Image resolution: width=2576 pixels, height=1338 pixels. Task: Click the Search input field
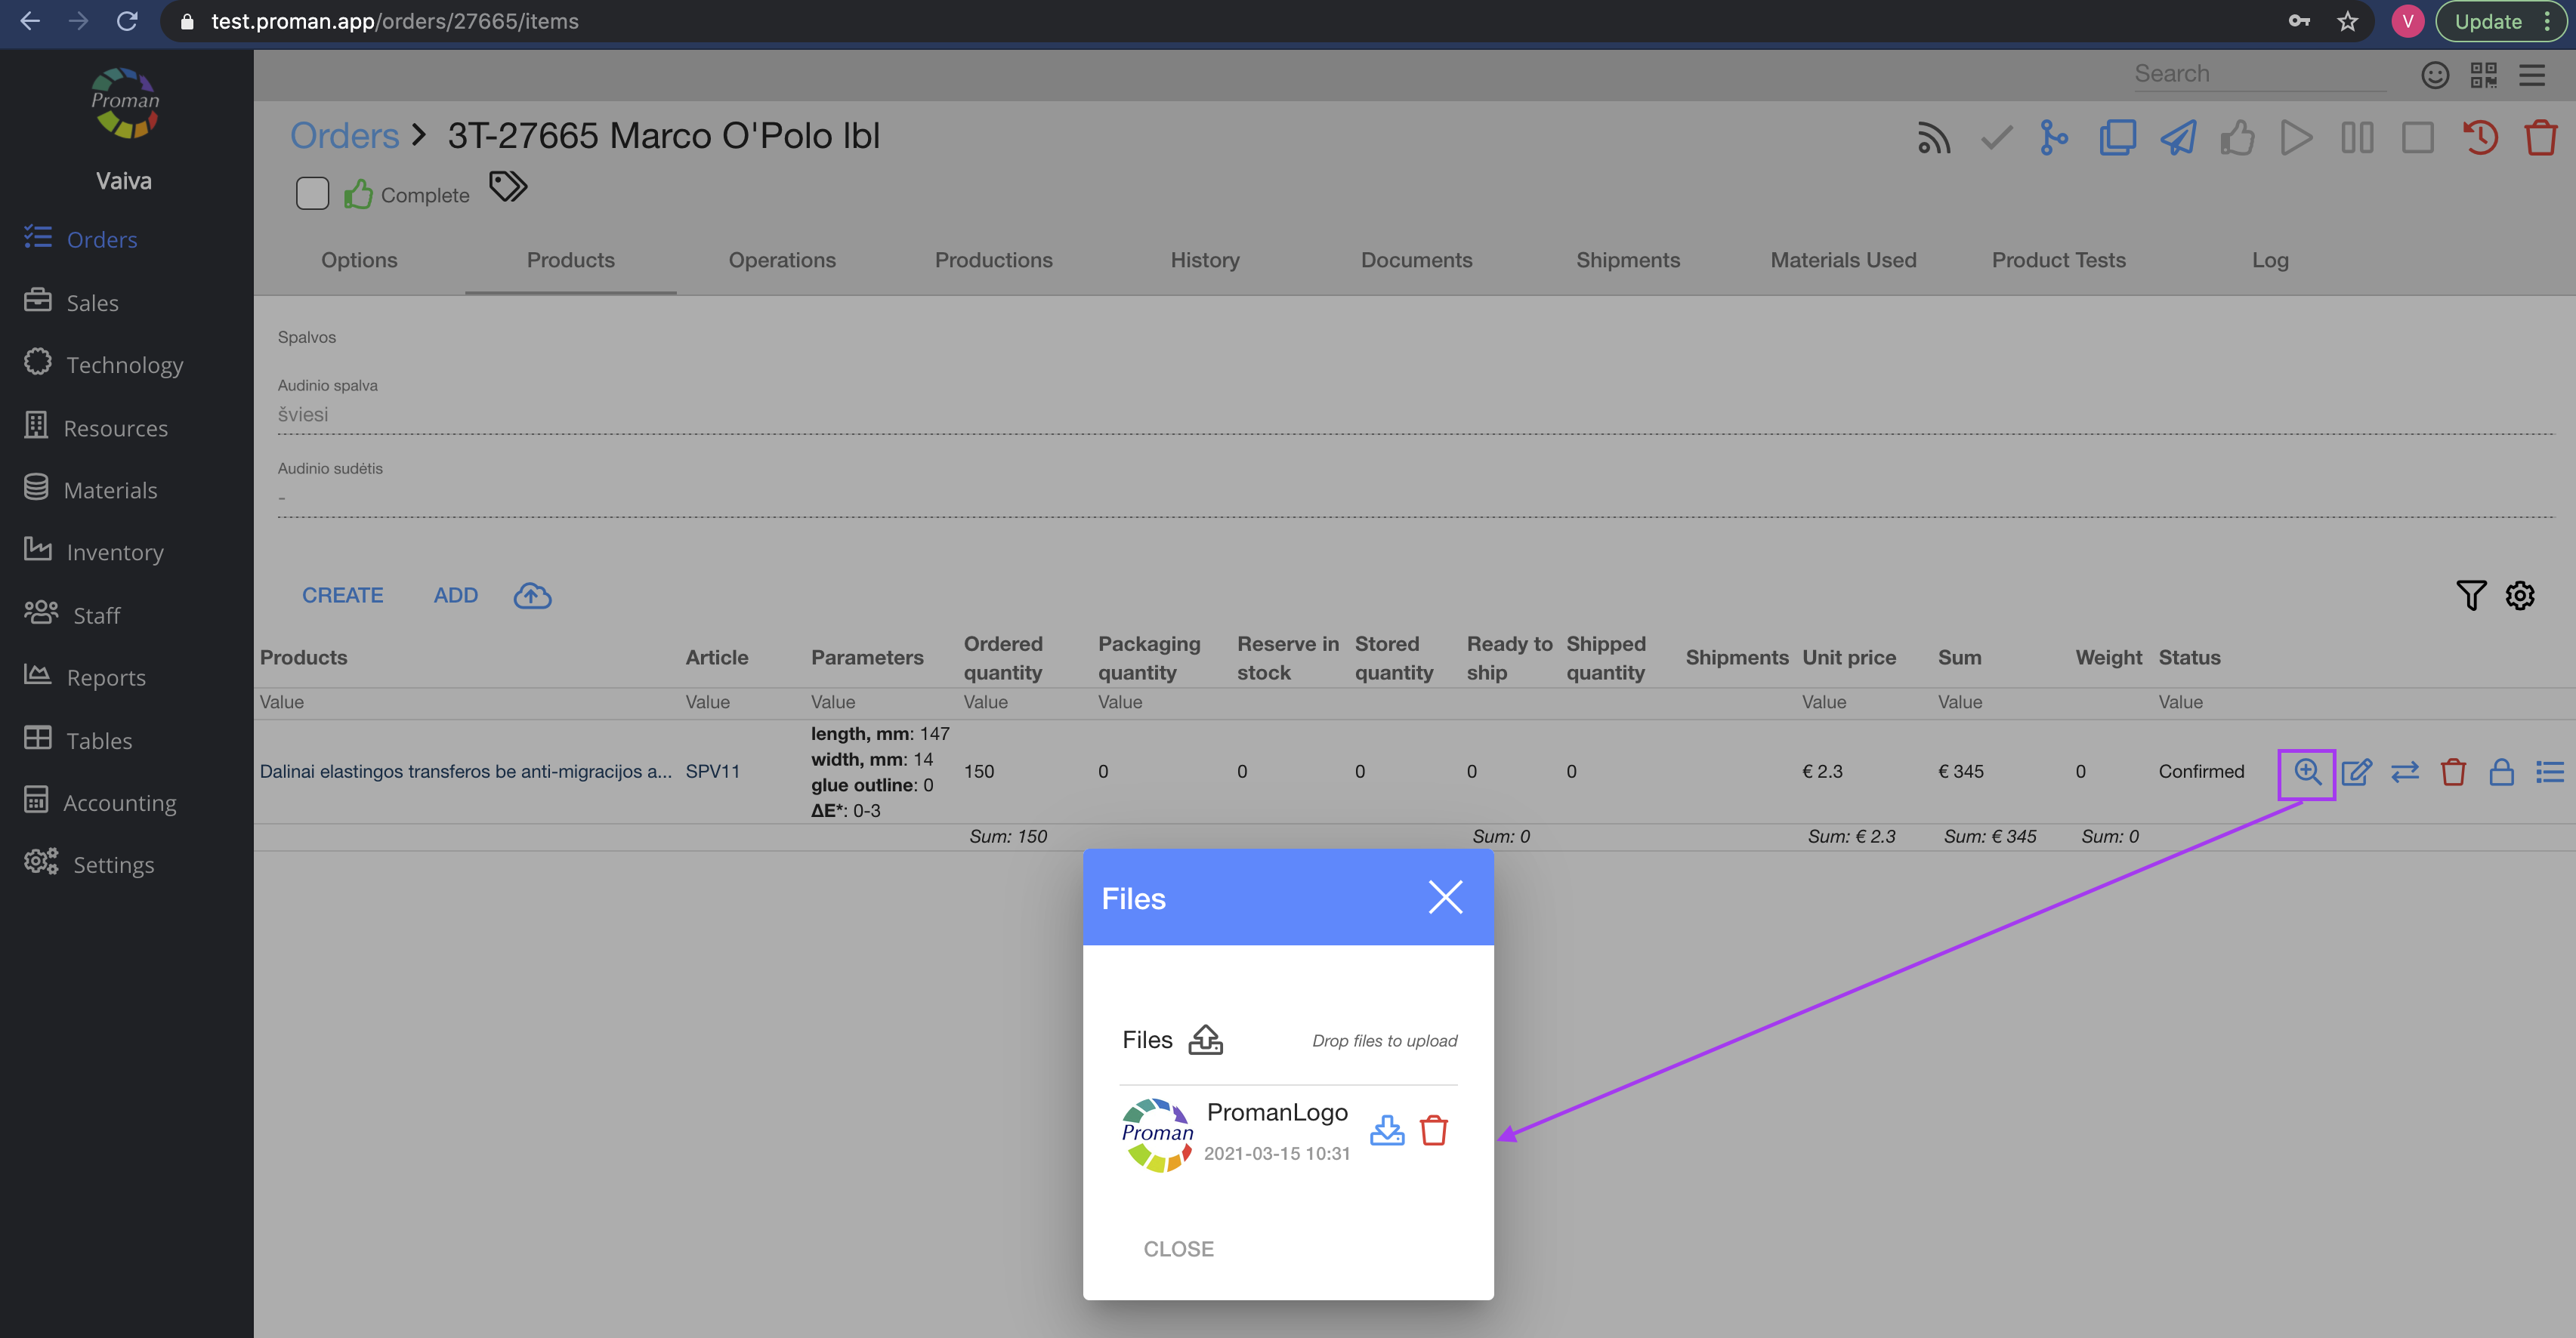pos(2258,74)
